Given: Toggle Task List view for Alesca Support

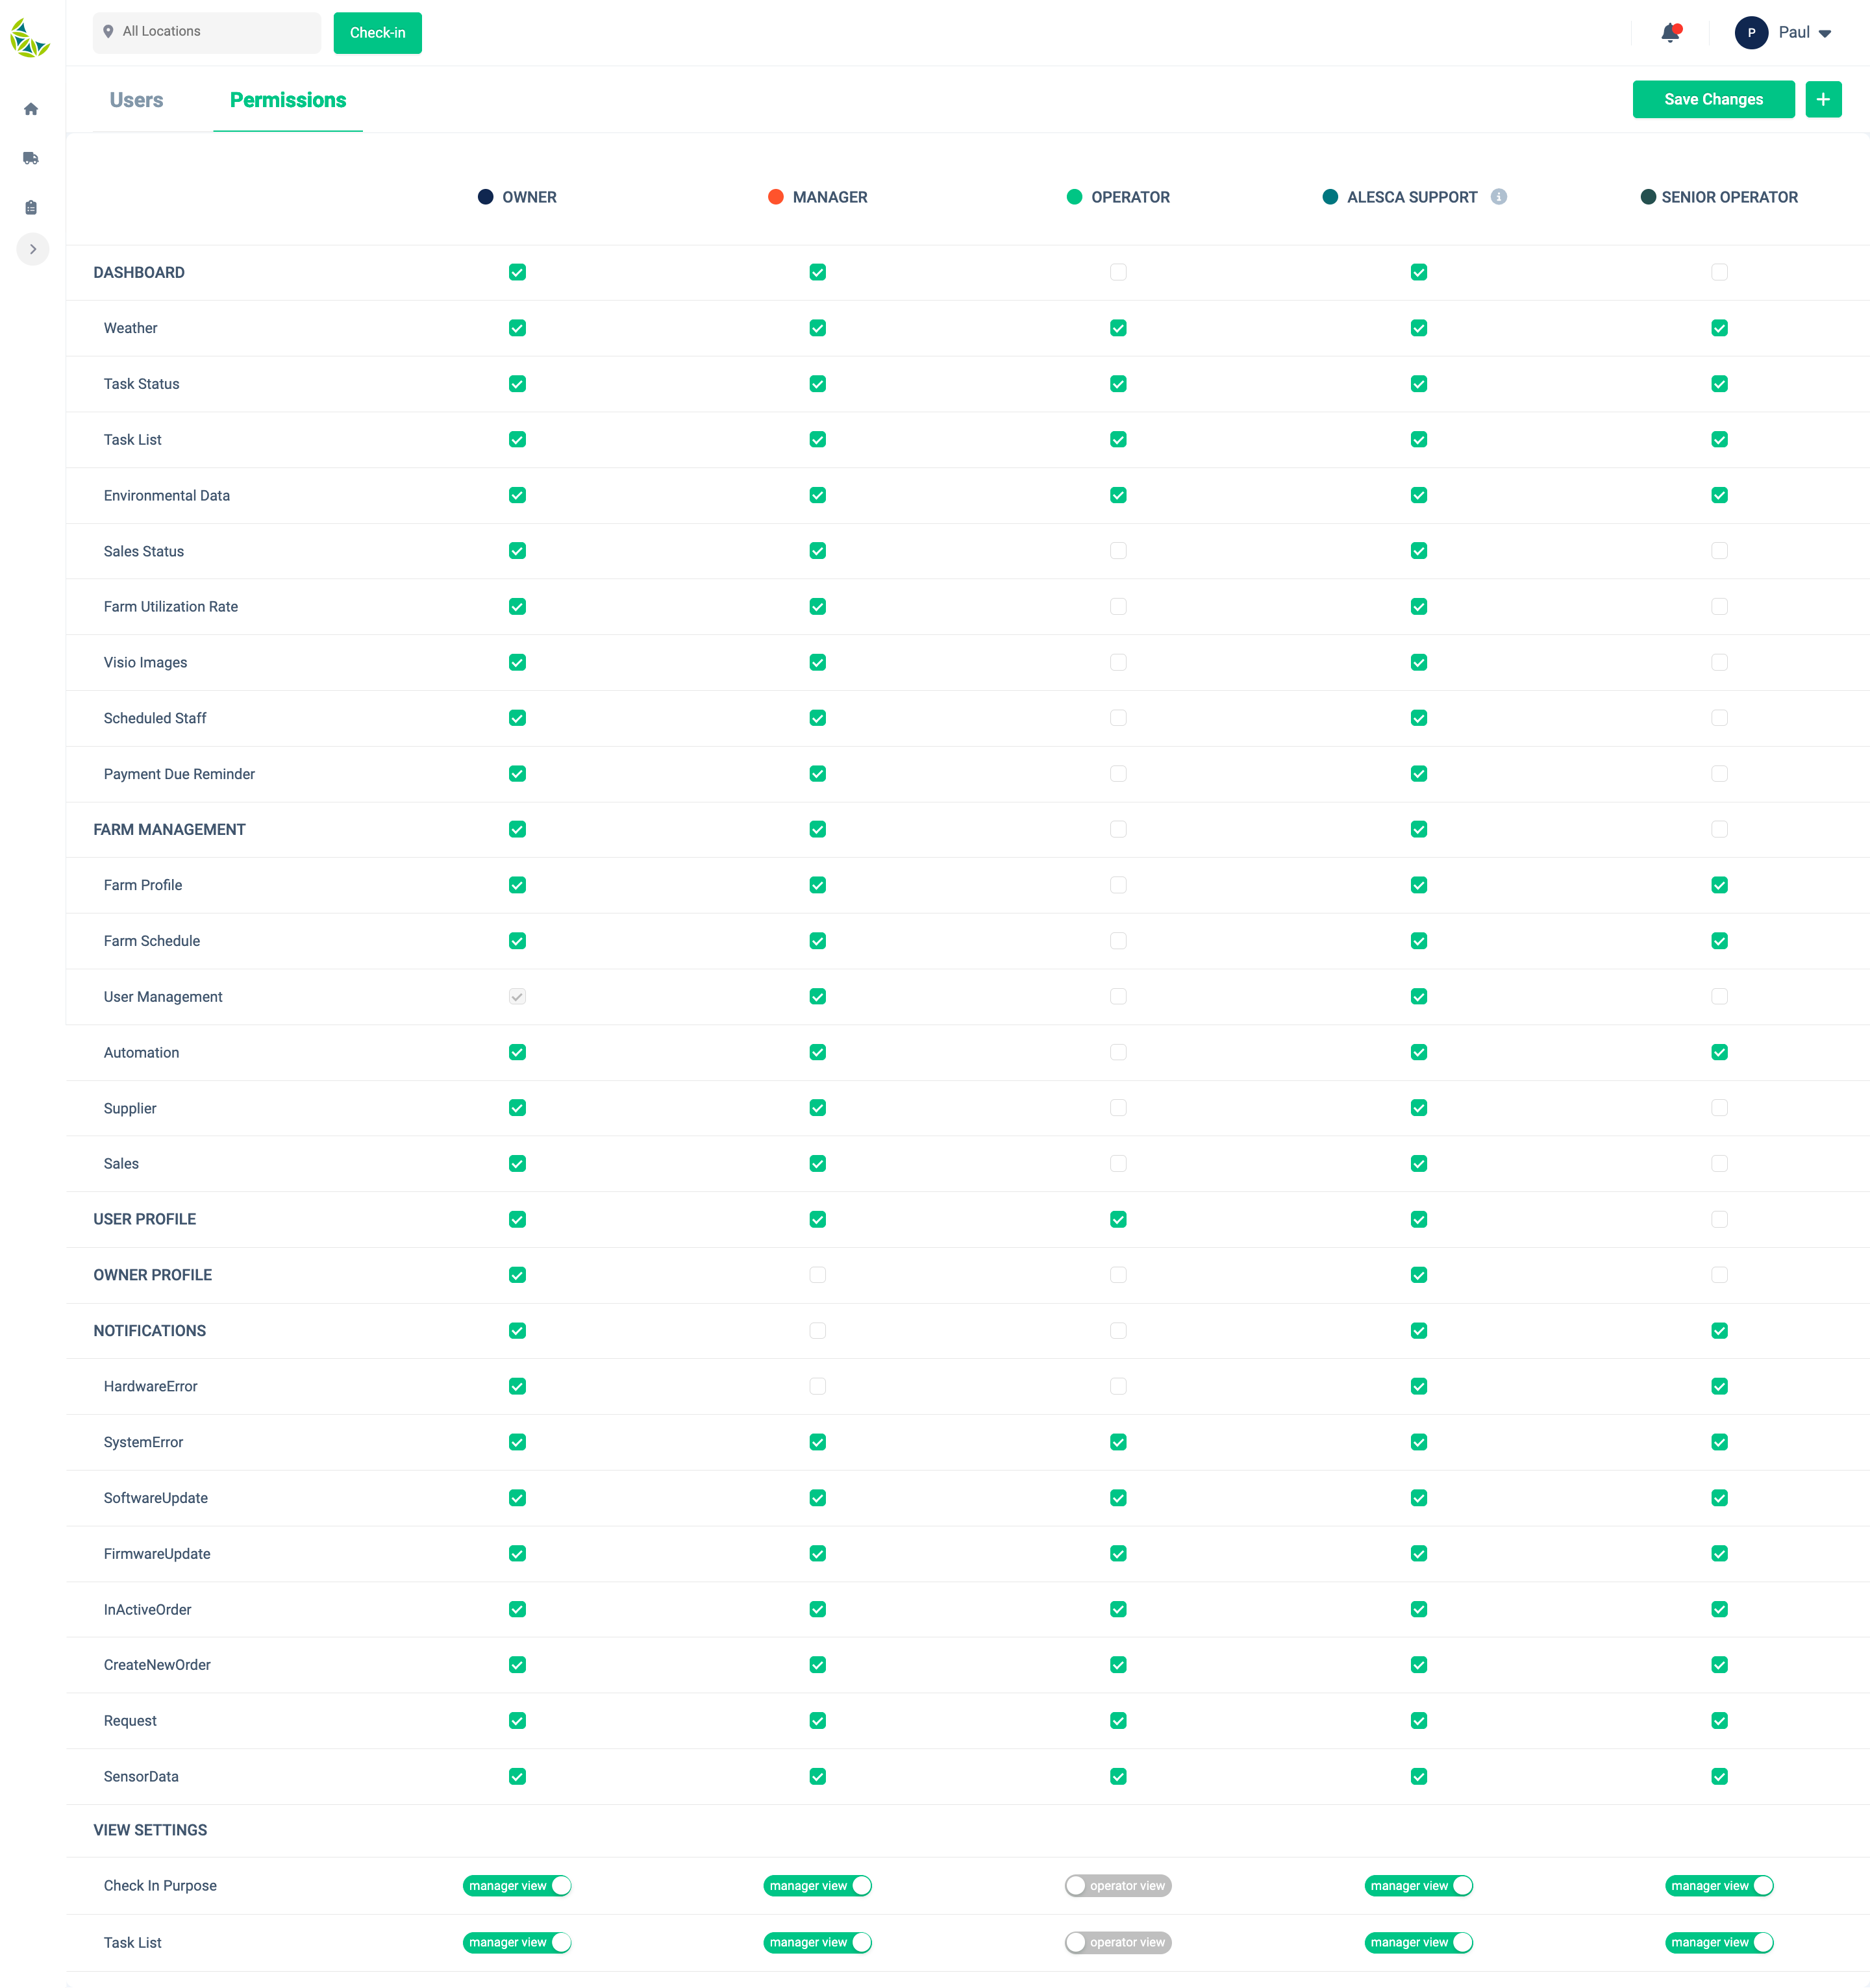Looking at the screenshot, I should [x=1419, y=1943].
